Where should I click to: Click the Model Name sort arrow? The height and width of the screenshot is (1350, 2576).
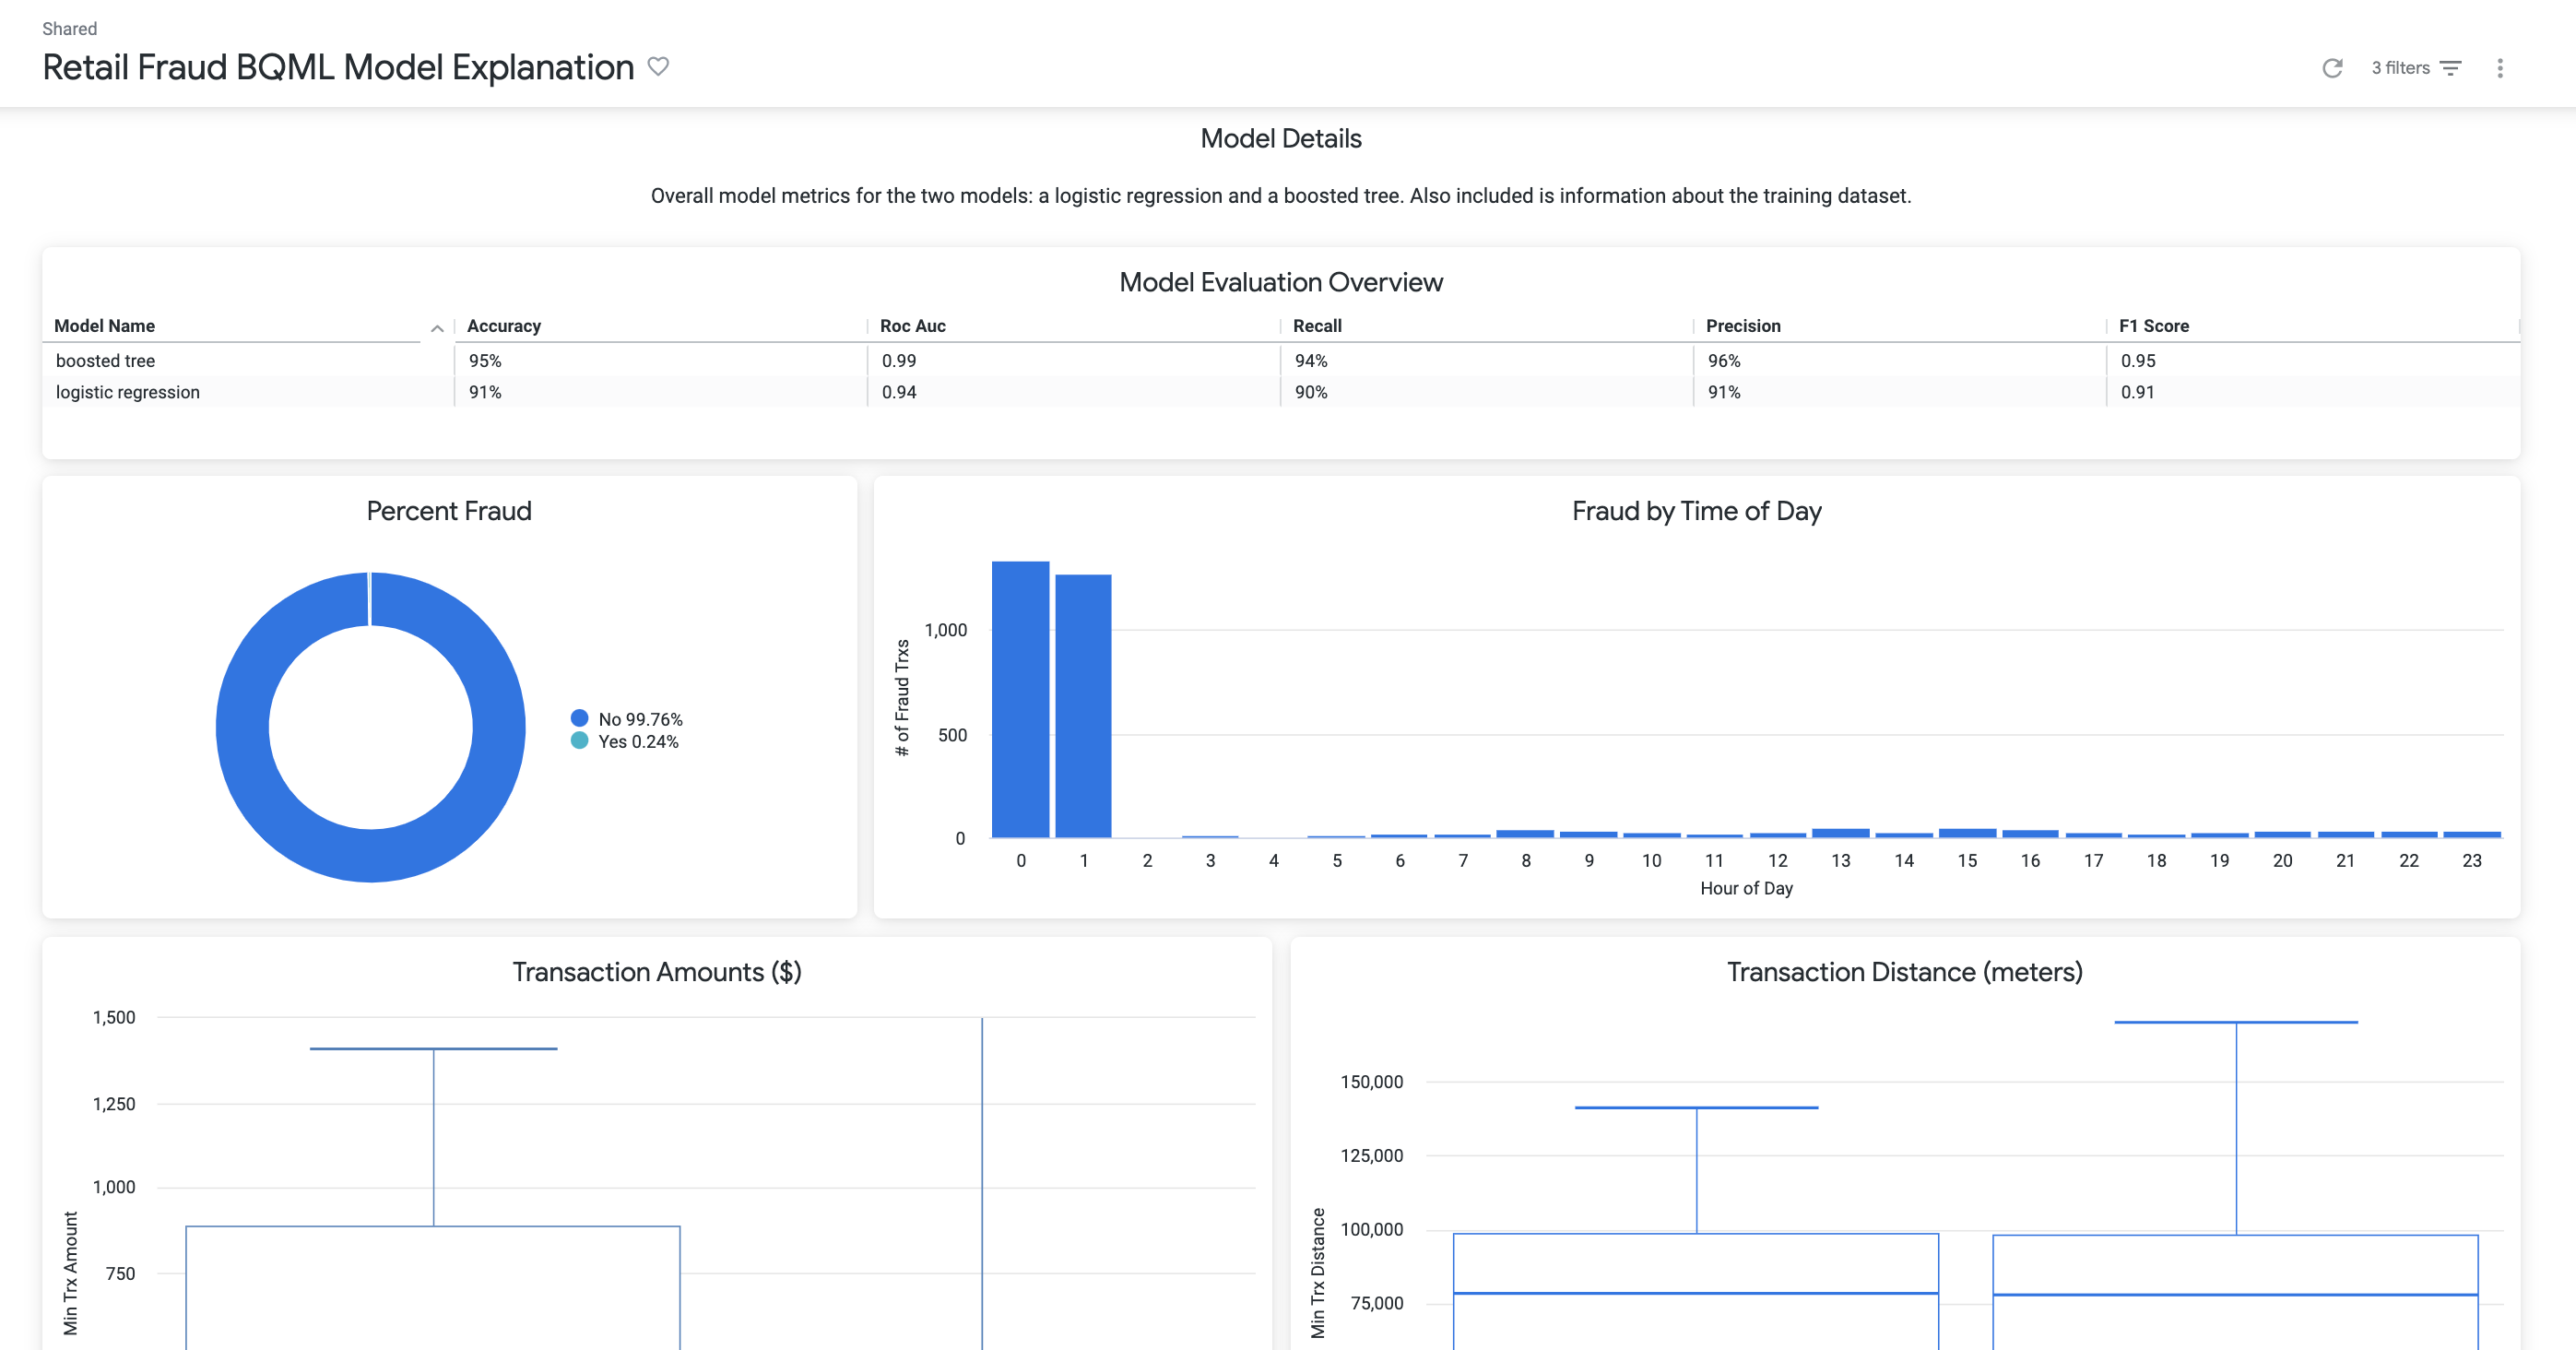click(x=437, y=328)
